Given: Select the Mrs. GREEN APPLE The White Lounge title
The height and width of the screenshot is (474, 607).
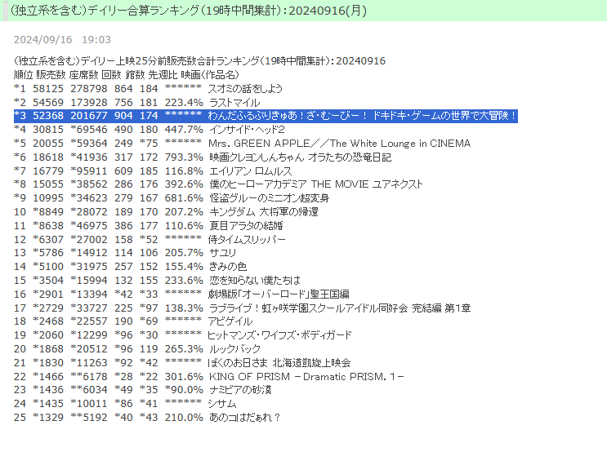Looking at the screenshot, I should (x=340, y=144).
